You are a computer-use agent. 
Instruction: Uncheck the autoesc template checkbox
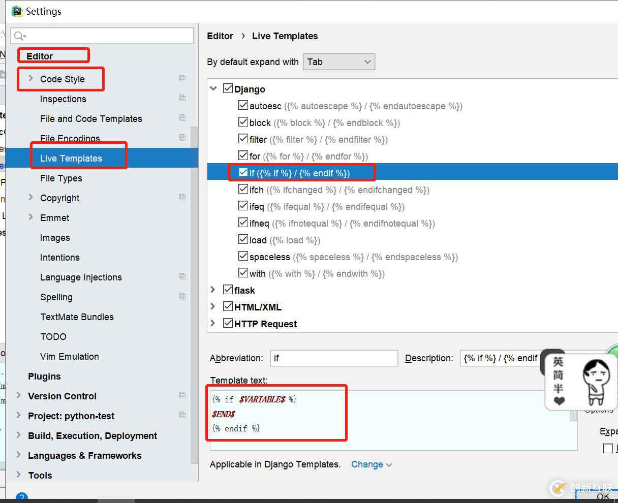(243, 106)
